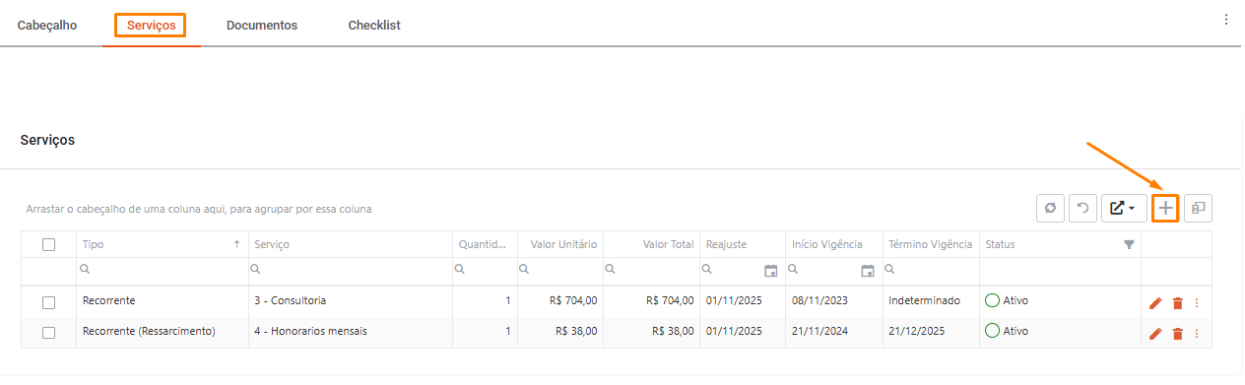Open Início Vigência filter calendar picker
Viewport: 1245px width, 385px height.
[x=867, y=271]
